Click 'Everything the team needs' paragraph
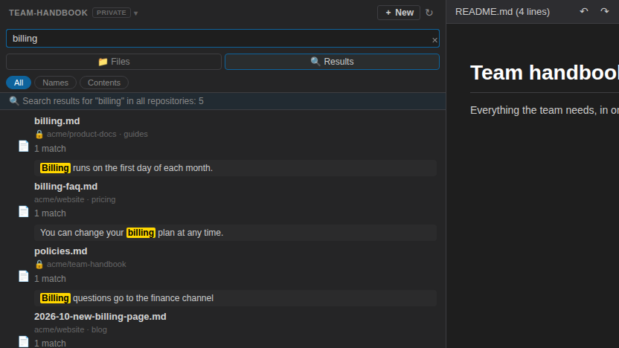Screen dimensions: 619x348 tap(545, 110)
